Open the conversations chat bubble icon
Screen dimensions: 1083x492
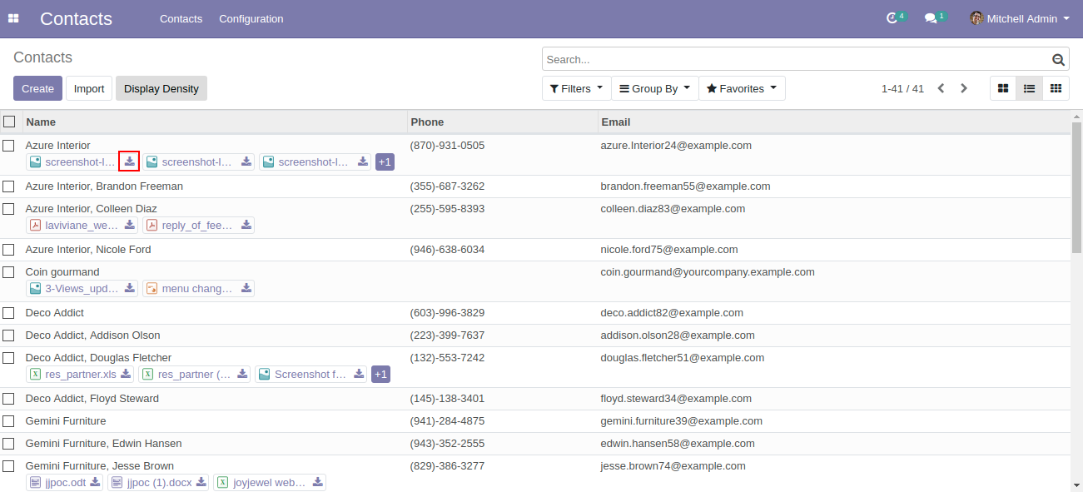point(931,18)
